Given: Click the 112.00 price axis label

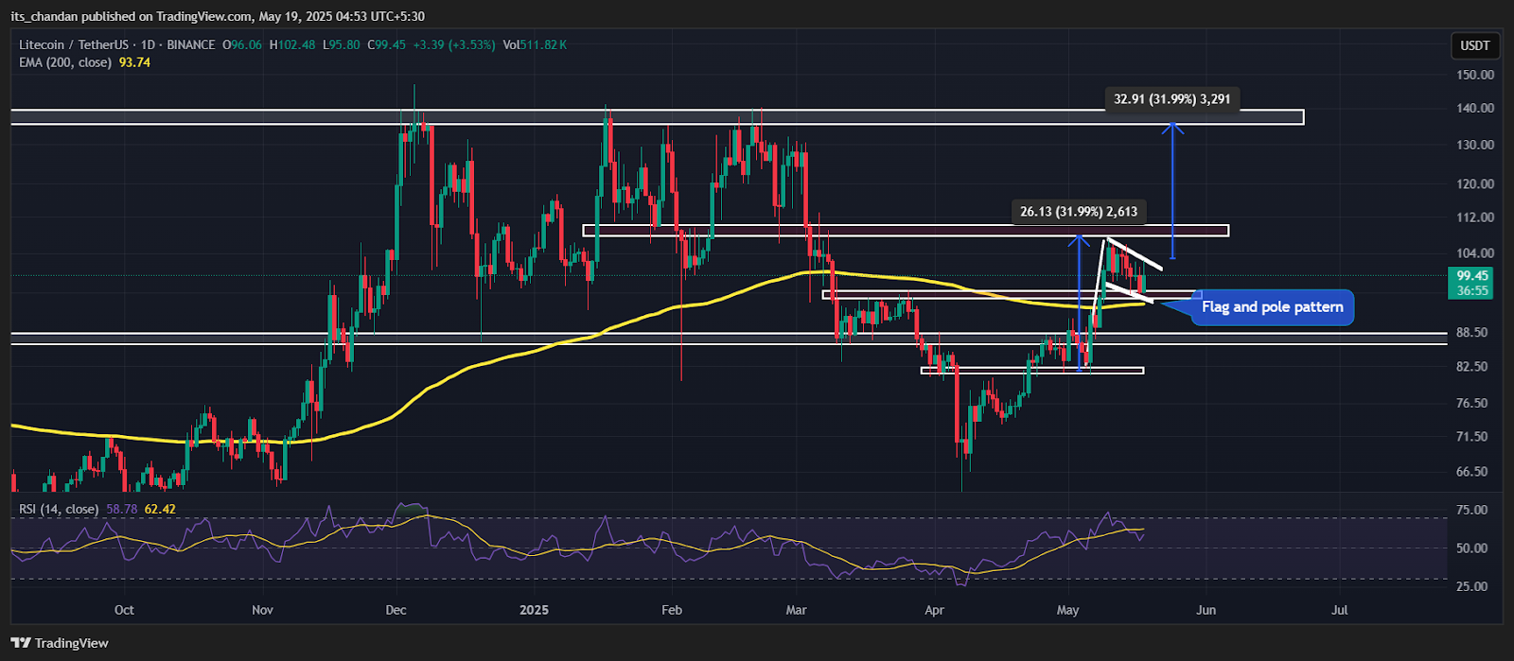Looking at the screenshot, I should coord(1476,217).
